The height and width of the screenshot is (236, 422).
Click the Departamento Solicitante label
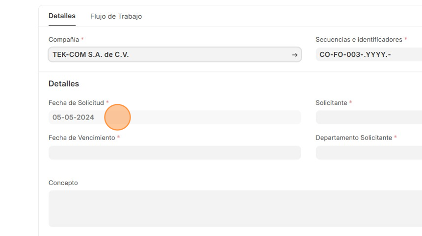pyautogui.click(x=354, y=138)
